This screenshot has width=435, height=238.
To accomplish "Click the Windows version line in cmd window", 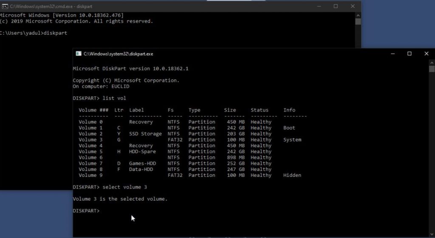I will [62, 15].
